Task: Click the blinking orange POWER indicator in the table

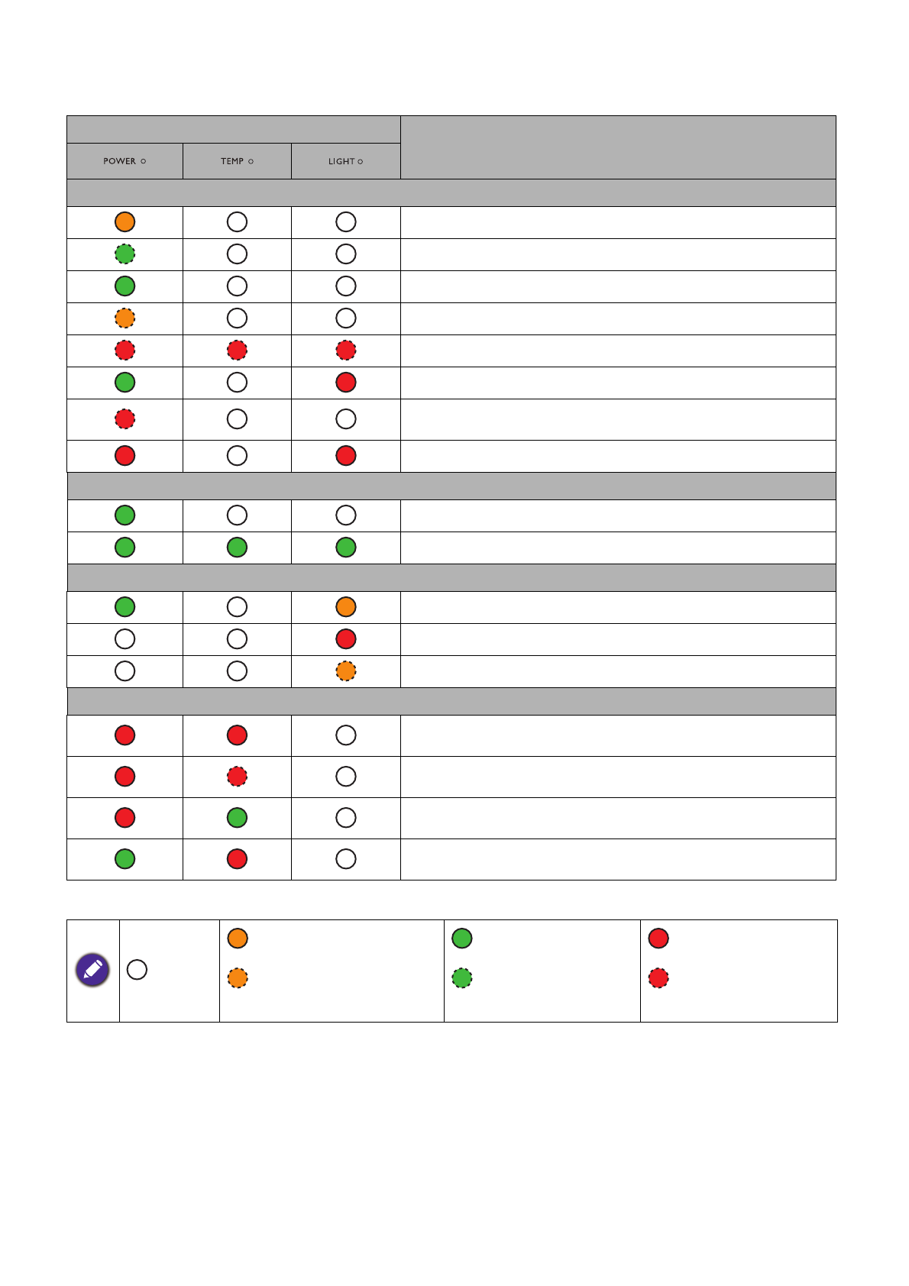Action: tap(125, 318)
